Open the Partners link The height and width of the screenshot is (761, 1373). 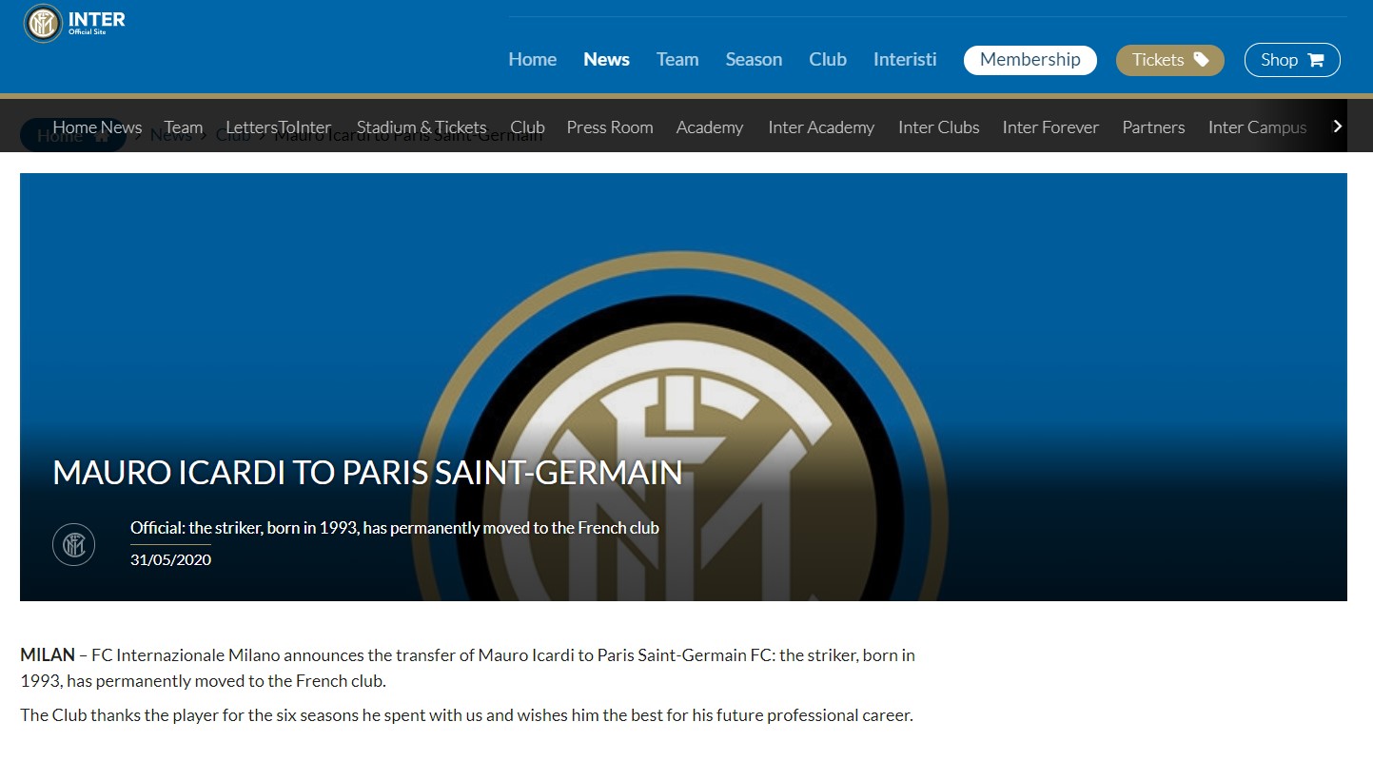tap(1153, 127)
